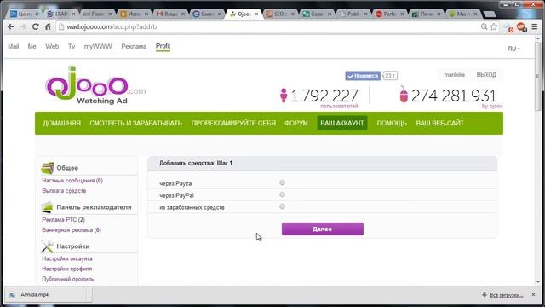
Task: Open the ВАШ ВЕБ-САЙТ menu item
Action: point(439,123)
